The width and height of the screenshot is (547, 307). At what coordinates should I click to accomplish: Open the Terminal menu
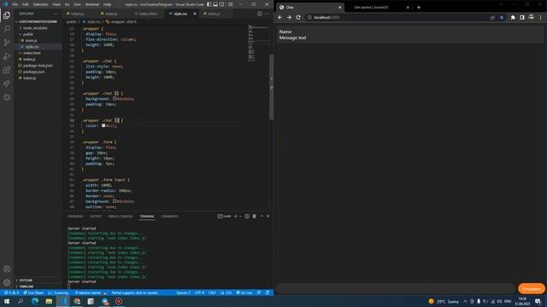(x=92, y=4)
